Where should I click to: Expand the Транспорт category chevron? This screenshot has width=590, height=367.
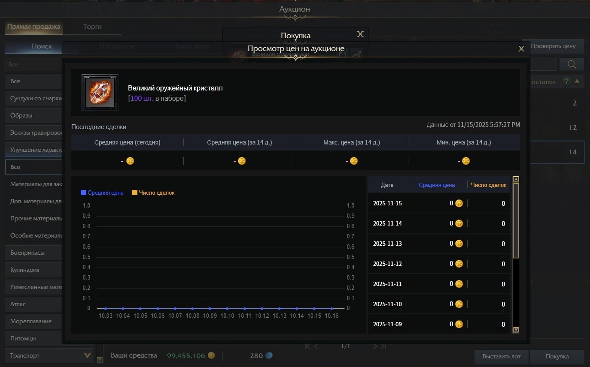87,355
